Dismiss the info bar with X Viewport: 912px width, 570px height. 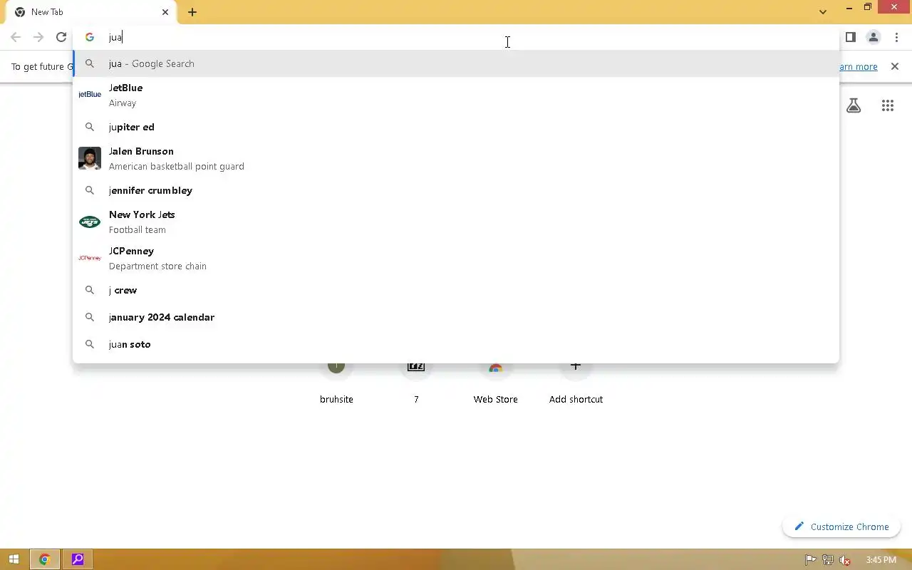click(x=895, y=66)
